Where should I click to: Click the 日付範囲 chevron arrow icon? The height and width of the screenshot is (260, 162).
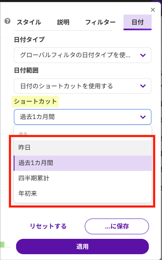(x=143, y=86)
